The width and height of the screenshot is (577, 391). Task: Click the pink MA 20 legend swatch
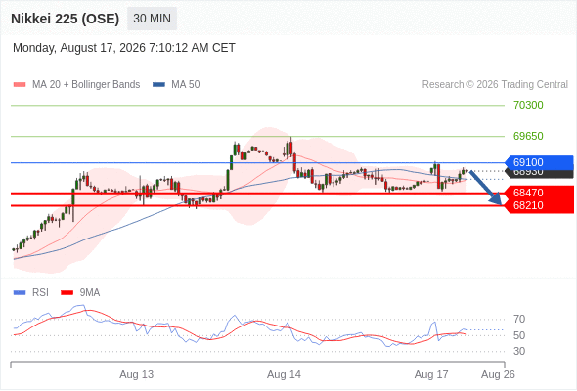click(x=20, y=85)
